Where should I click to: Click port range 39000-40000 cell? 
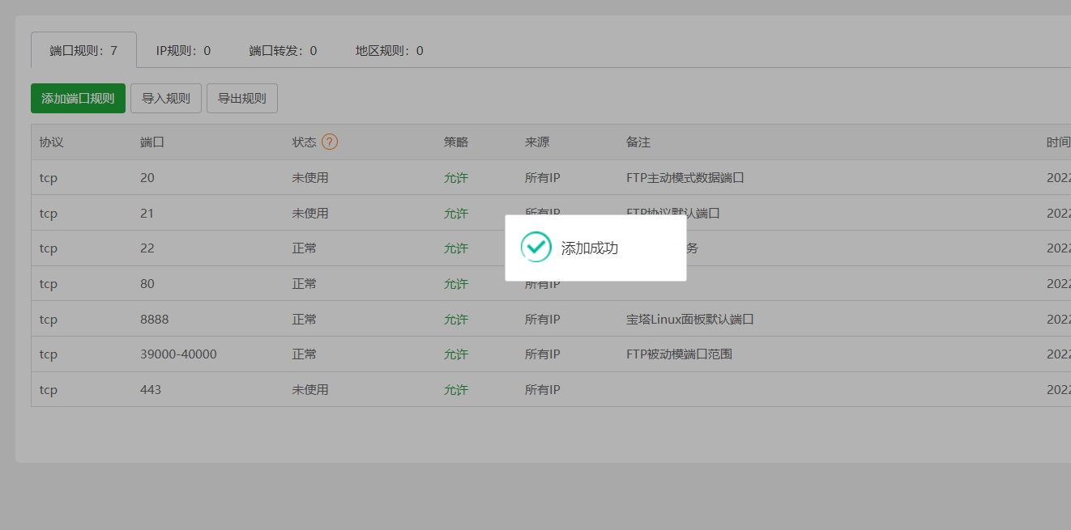[178, 354]
